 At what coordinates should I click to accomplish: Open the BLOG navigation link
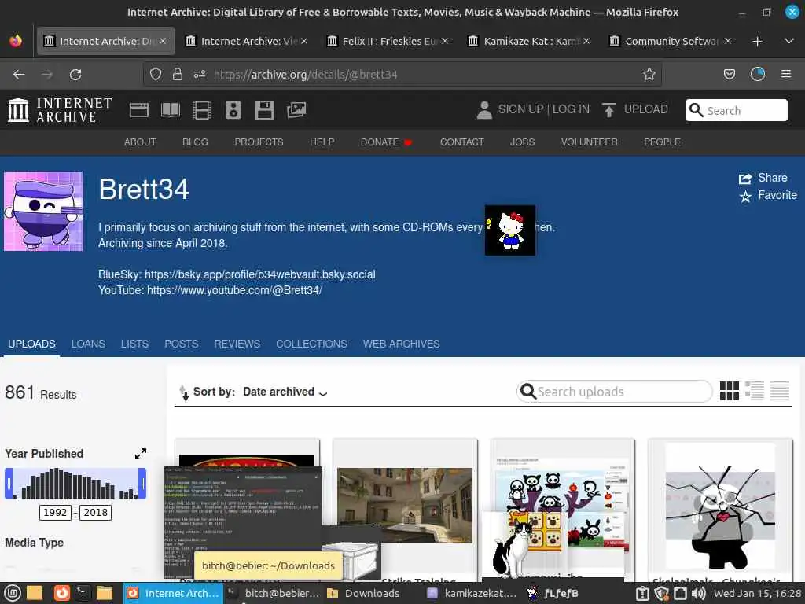click(195, 142)
